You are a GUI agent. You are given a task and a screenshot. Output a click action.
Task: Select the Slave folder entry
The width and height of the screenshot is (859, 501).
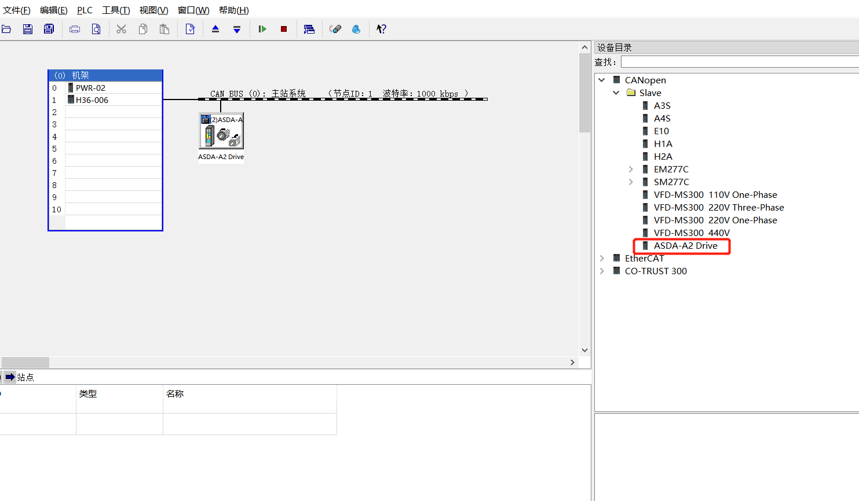tap(650, 93)
